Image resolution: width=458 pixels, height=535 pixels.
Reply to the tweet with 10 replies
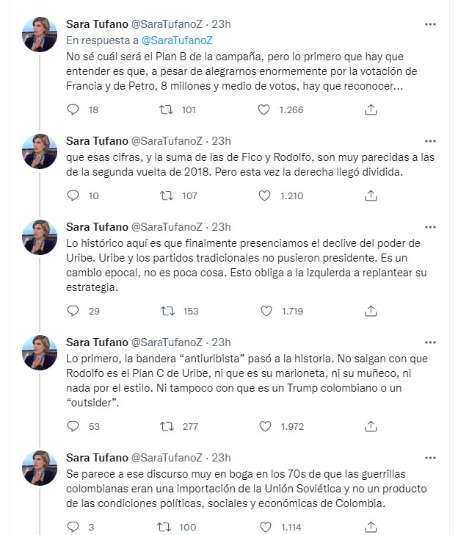(73, 195)
